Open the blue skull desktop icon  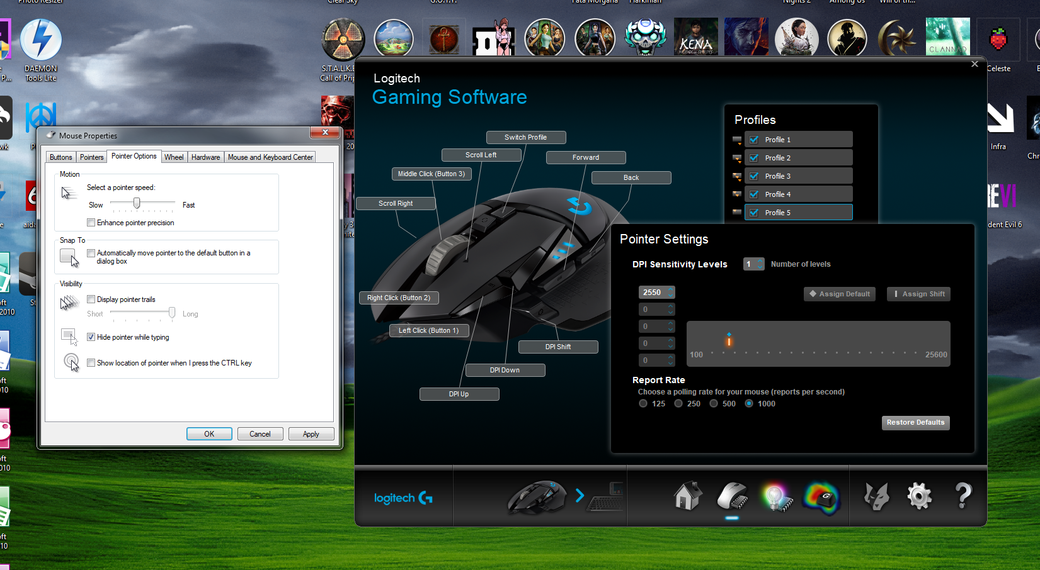[646, 36]
